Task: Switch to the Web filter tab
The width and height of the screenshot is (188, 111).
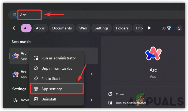Action: (83, 28)
